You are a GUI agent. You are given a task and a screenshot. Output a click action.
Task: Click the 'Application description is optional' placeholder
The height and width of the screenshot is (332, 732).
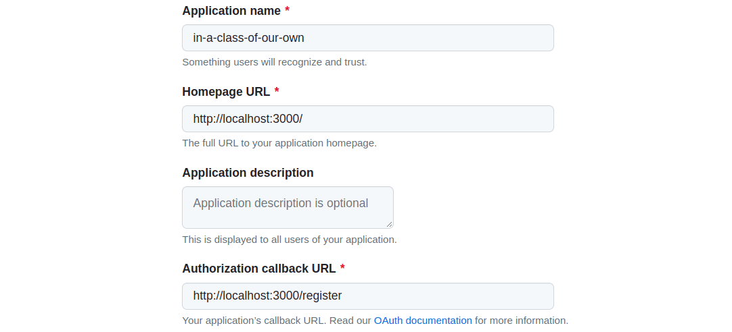281,203
